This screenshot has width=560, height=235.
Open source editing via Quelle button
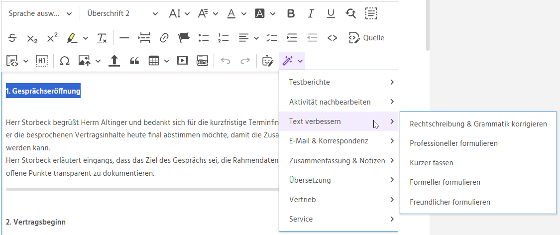(366, 38)
